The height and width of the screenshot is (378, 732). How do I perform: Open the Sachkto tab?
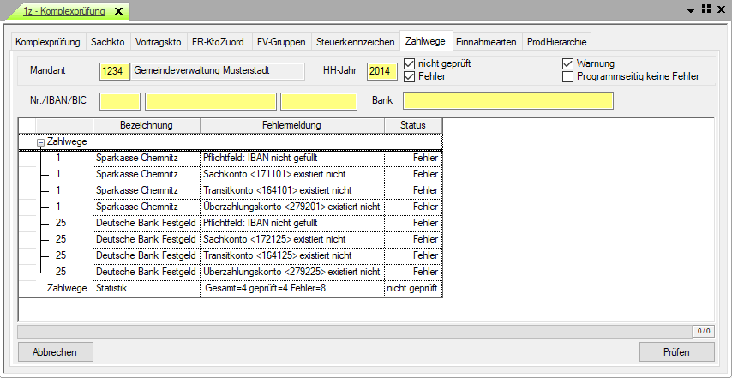point(108,41)
